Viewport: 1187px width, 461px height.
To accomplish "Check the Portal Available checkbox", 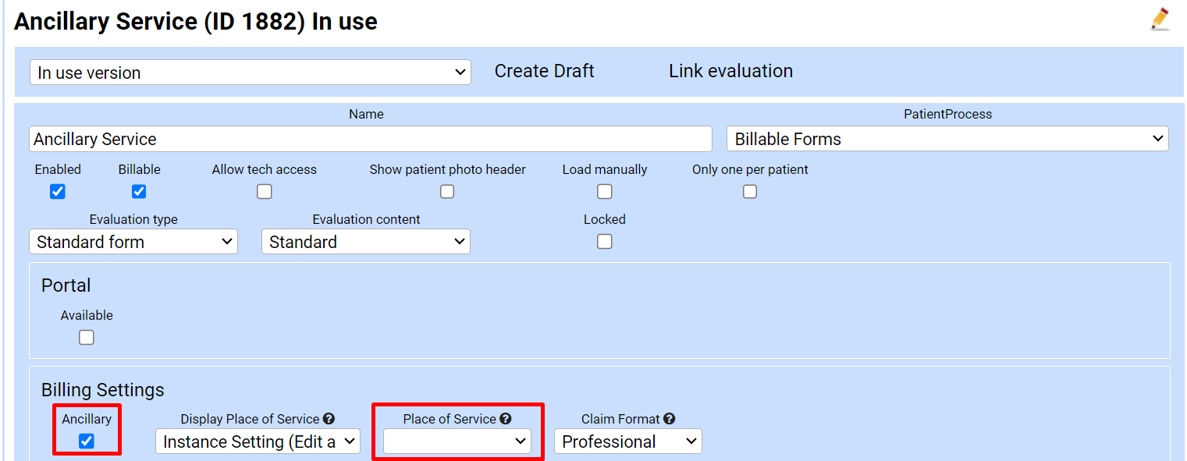I will (87, 337).
